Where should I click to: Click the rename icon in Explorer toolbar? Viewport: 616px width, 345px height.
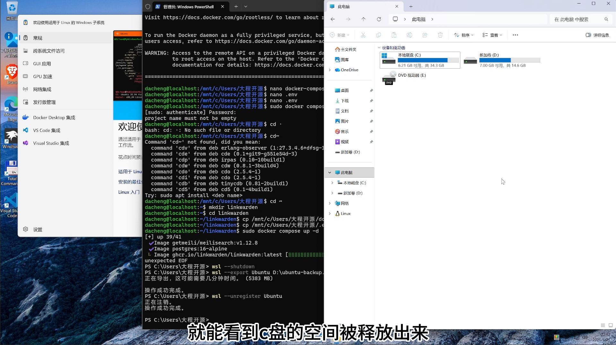pyautogui.click(x=409, y=35)
